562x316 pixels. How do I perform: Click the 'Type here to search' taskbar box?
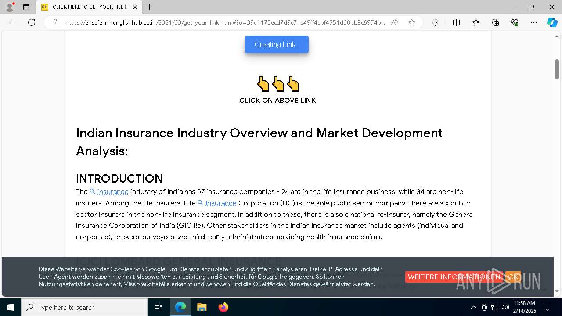[84, 307]
